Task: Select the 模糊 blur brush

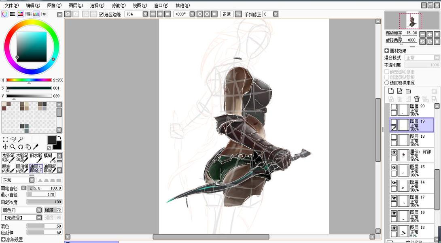Action: [x=50, y=158]
